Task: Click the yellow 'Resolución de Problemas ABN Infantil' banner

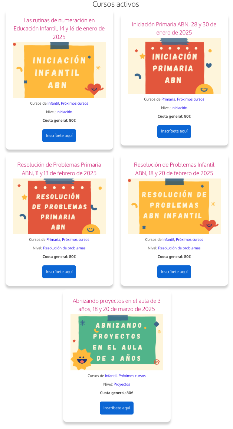Action: (x=174, y=206)
